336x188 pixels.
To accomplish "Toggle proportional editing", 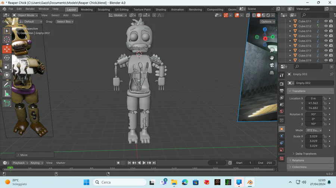I will click(x=154, y=15).
